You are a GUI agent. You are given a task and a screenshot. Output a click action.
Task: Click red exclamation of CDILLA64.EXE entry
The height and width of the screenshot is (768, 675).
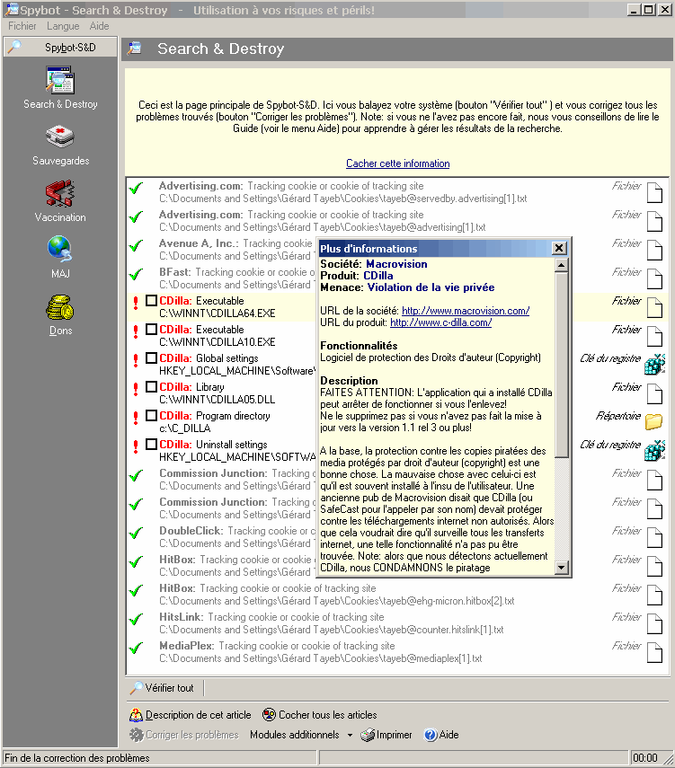point(136,303)
